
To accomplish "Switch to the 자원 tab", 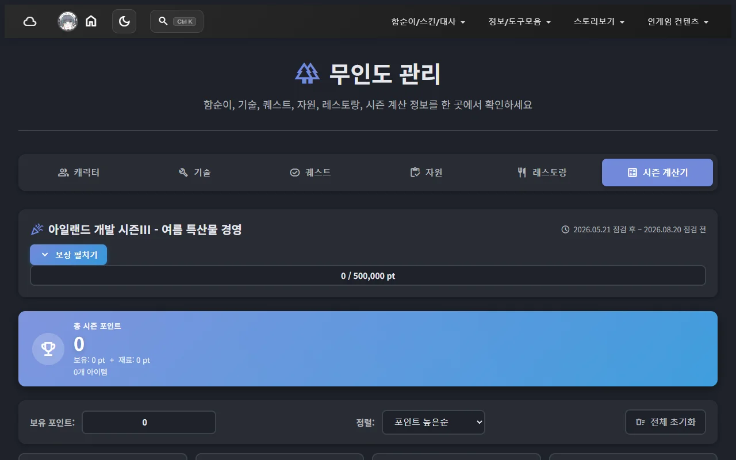I will [x=426, y=172].
